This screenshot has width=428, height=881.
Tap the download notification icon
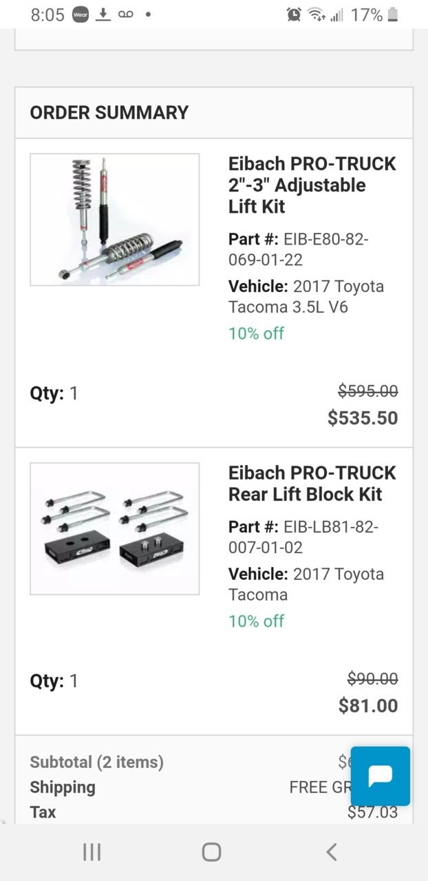pyautogui.click(x=103, y=14)
